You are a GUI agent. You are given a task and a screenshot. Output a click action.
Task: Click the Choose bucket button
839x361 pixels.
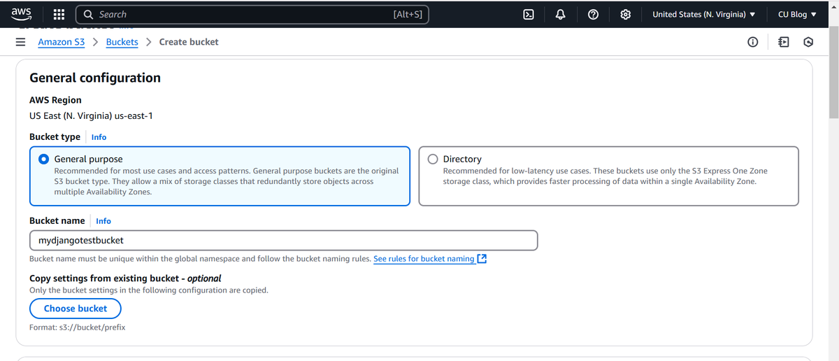pyautogui.click(x=76, y=309)
